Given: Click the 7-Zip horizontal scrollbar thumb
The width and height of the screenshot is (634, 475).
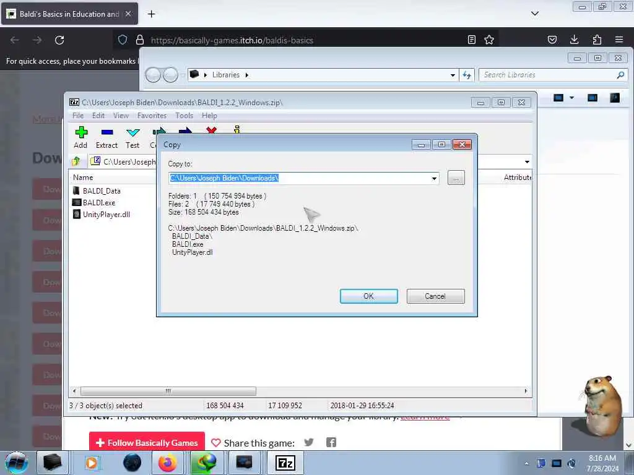Looking at the screenshot, I should click(x=168, y=391).
